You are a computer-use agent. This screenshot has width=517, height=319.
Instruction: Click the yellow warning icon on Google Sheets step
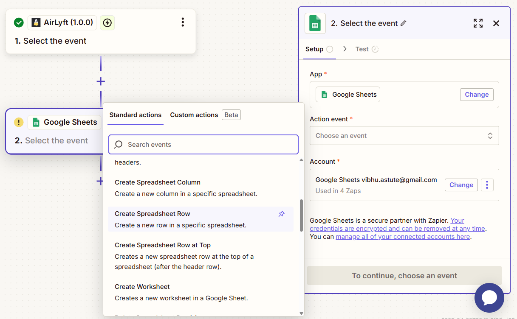click(x=19, y=122)
